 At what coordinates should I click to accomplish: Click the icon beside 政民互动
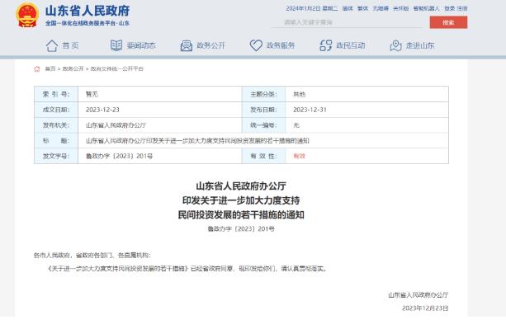[325, 45]
